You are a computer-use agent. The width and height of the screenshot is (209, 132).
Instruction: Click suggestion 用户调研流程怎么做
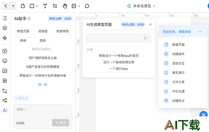[43, 58]
